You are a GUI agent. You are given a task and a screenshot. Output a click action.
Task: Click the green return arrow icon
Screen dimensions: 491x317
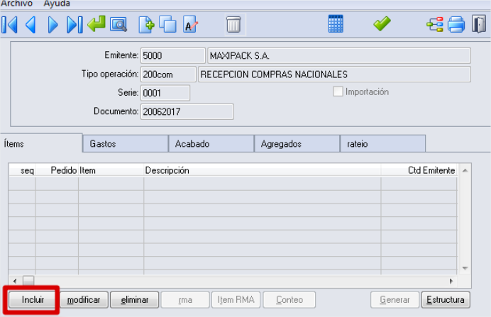[x=96, y=24]
